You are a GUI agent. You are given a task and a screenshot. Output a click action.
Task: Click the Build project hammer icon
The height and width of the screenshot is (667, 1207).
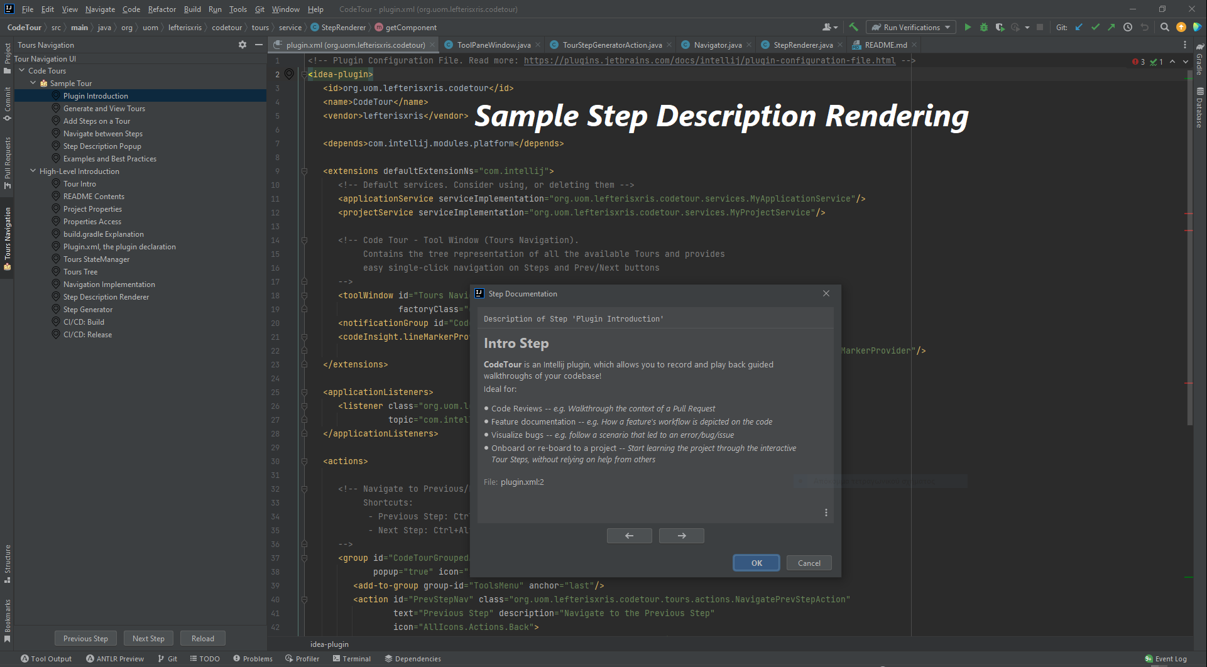coord(853,27)
